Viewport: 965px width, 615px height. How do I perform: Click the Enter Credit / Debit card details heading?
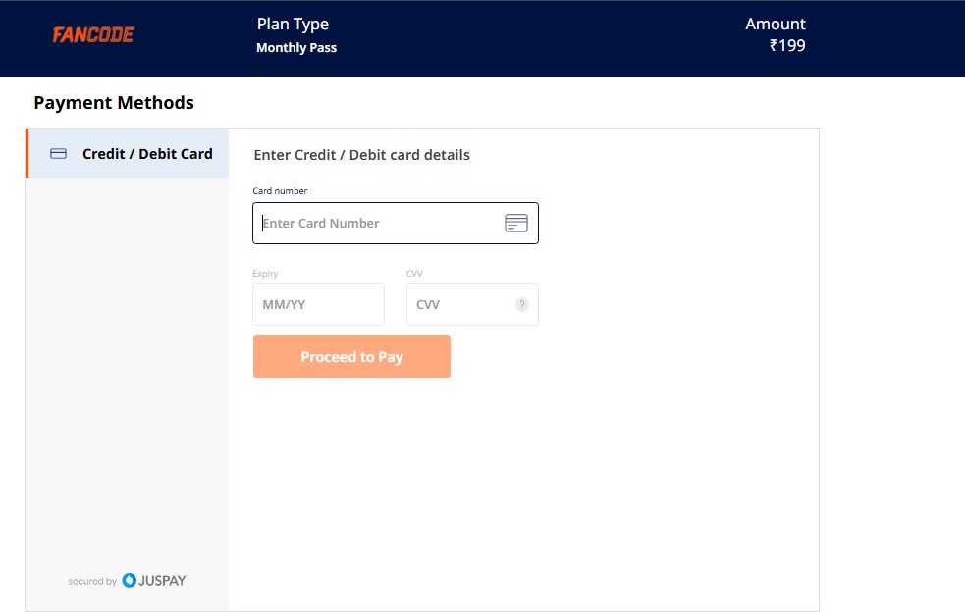[362, 155]
